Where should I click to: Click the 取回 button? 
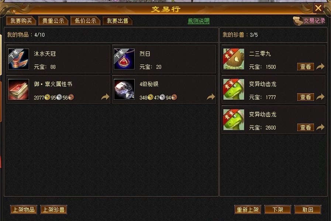point(308,210)
